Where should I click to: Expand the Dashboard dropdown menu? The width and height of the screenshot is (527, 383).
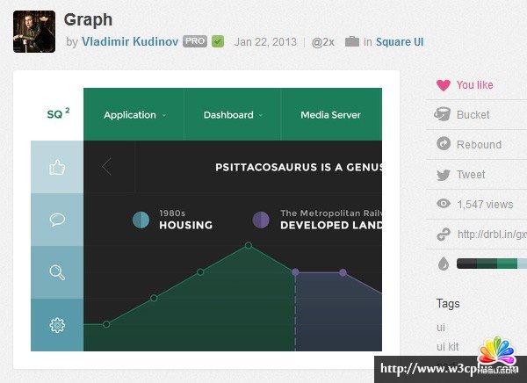(x=233, y=115)
